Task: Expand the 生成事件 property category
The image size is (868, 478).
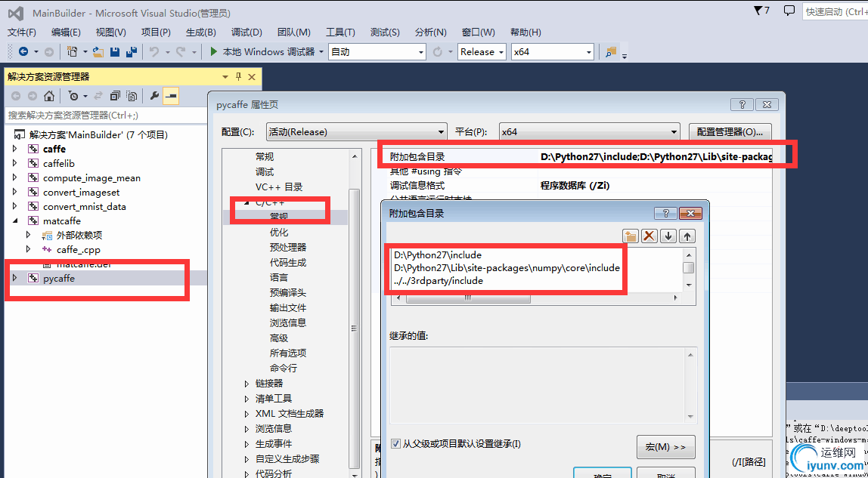Action: pyautogui.click(x=247, y=443)
